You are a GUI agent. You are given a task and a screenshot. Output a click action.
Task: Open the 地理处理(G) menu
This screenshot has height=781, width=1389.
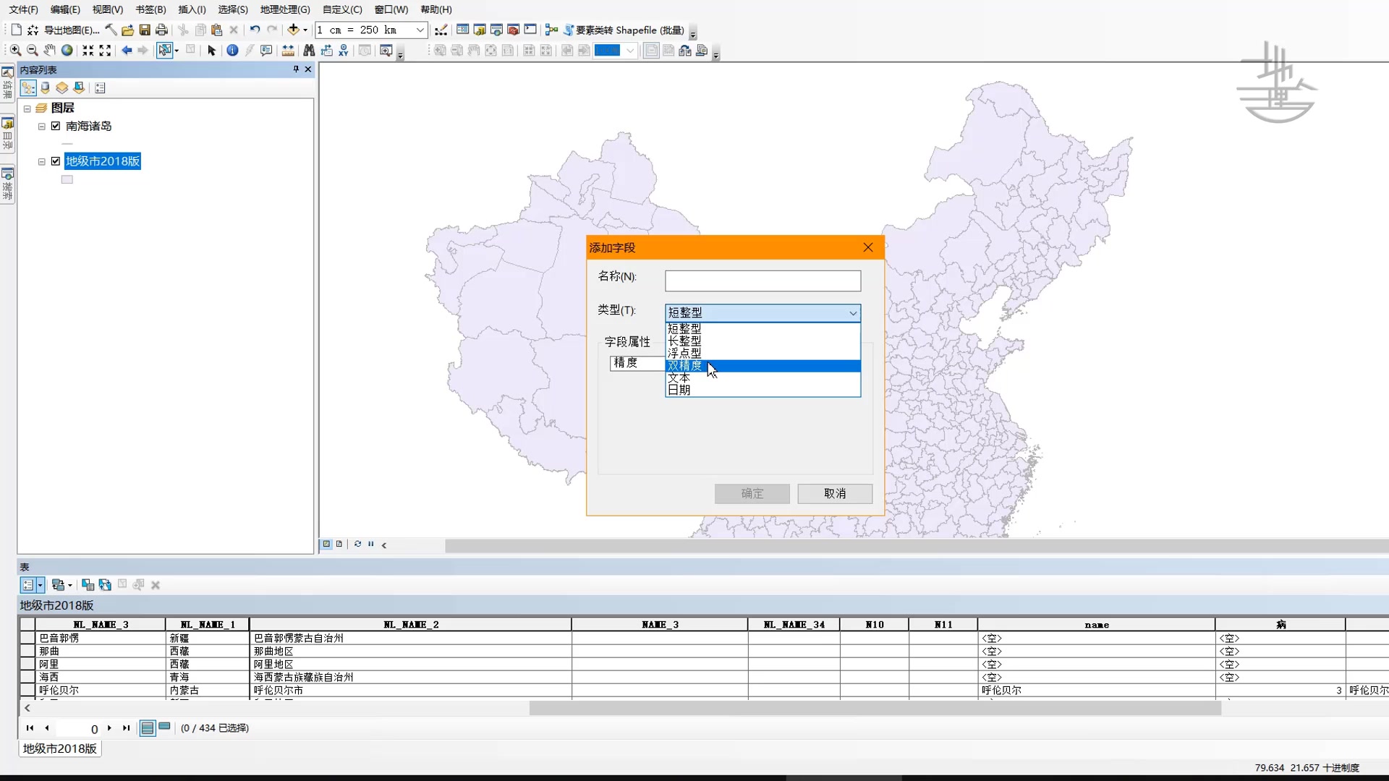pyautogui.click(x=284, y=9)
